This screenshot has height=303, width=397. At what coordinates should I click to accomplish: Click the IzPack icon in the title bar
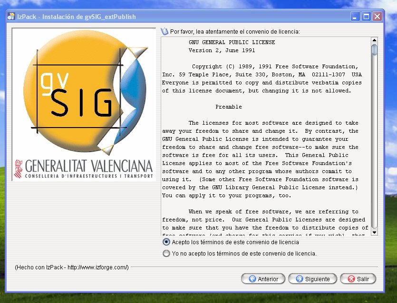pyautogui.click(x=10, y=17)
